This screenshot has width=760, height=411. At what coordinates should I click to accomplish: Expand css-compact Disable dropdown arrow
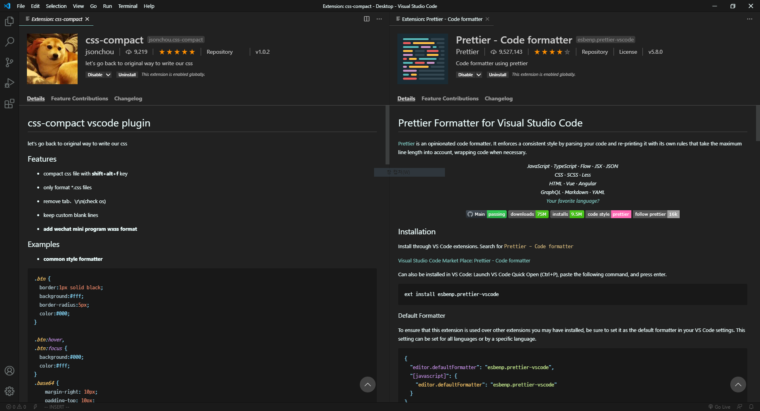[108, 75]
